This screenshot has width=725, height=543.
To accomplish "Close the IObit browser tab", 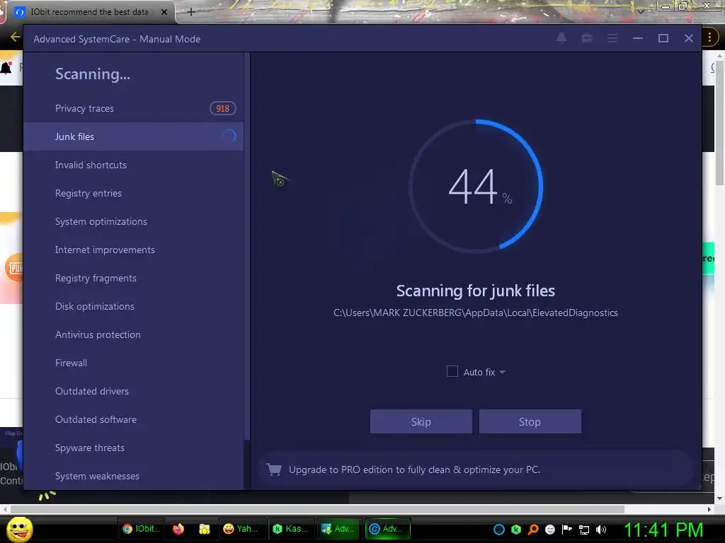I will click(x=164, y=12).
